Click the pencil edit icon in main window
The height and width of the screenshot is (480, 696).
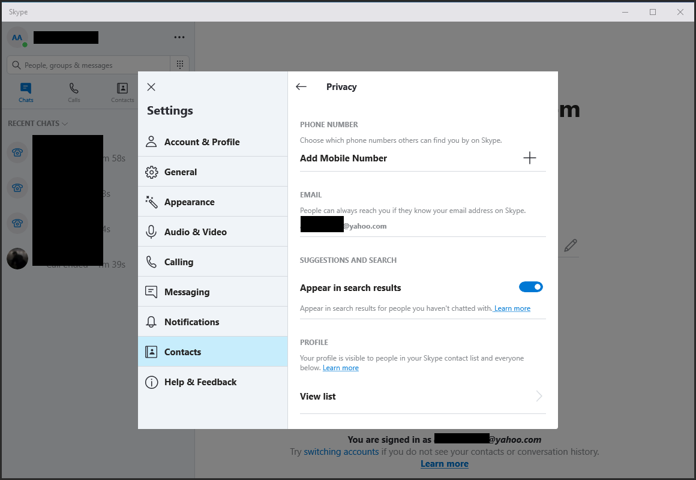[x=571, y=245]
